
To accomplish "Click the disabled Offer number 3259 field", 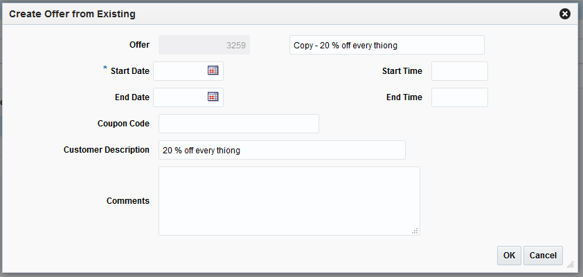I will click(x=204, y=45).
